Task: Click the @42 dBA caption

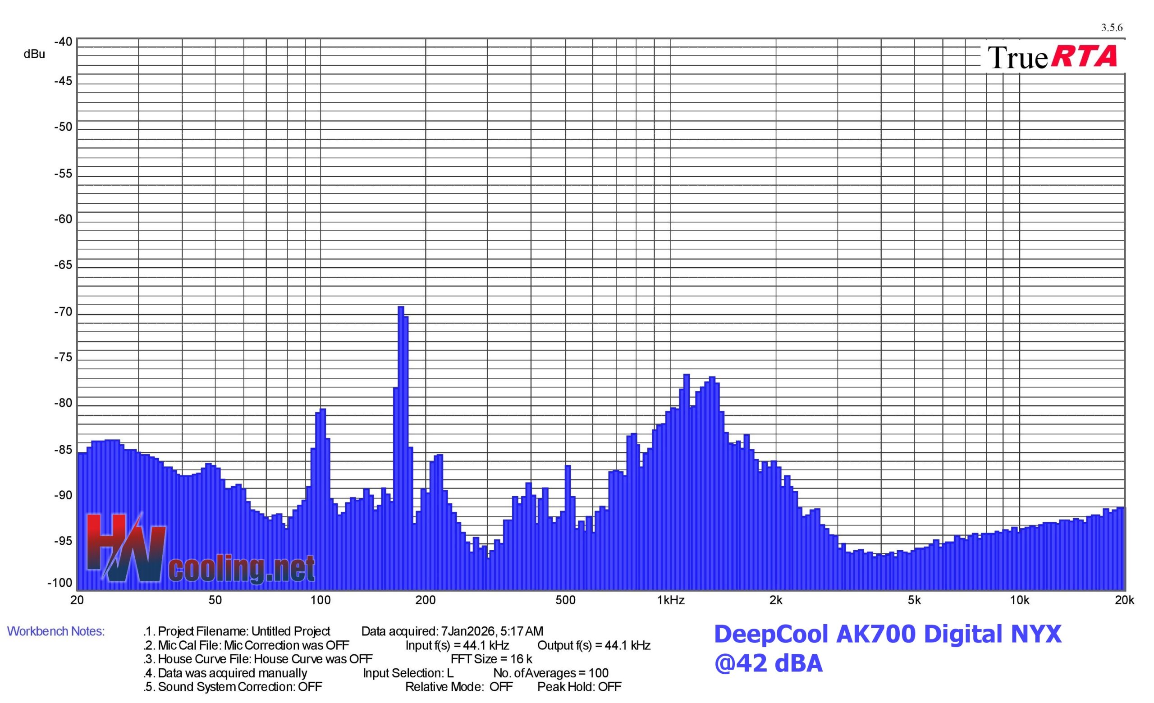Action: pos(768,663)
